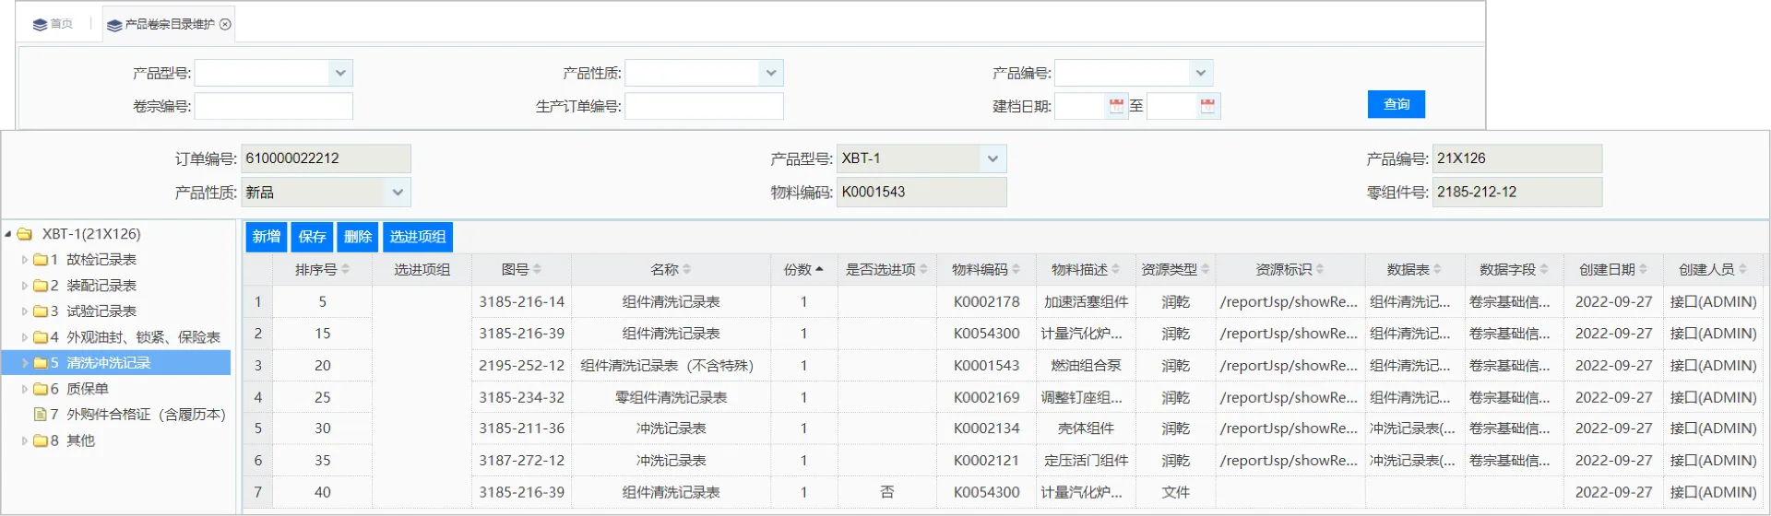Sort by the 数据表 column header
The width and height of the screenshot is (1771, 516).
[x=1414, y=269]
